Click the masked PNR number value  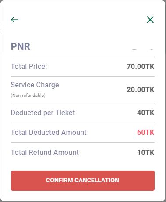tap(142, 49)
